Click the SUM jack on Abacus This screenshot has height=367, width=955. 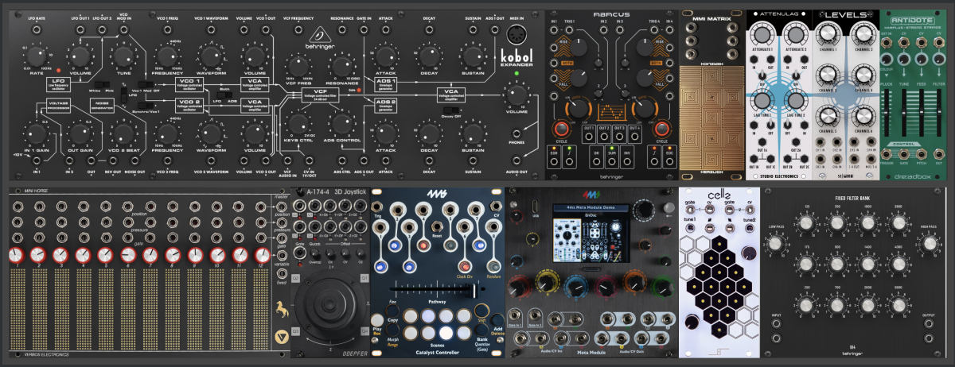611,161
